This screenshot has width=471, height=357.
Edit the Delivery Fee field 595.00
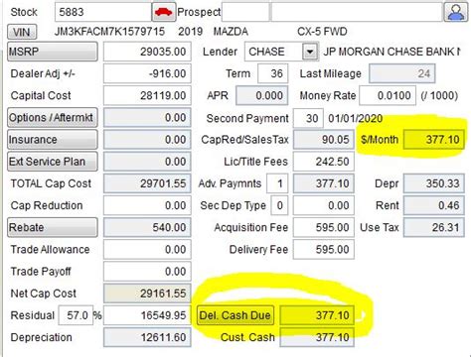coord(324,249)
